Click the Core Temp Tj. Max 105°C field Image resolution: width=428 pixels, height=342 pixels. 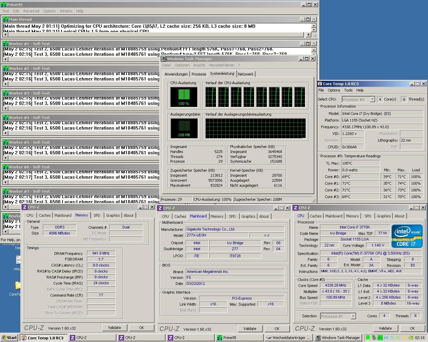[360, 163]
